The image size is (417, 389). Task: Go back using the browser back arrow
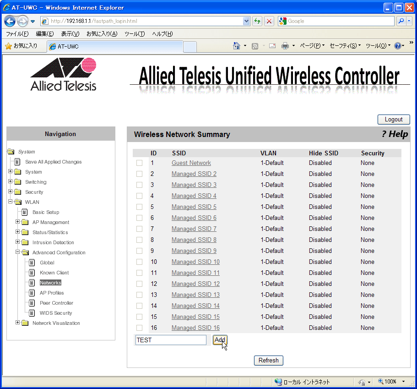tap(10, 21)
